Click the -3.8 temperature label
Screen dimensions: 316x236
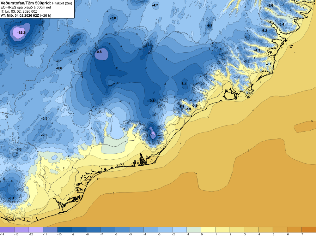click(237, 77)
